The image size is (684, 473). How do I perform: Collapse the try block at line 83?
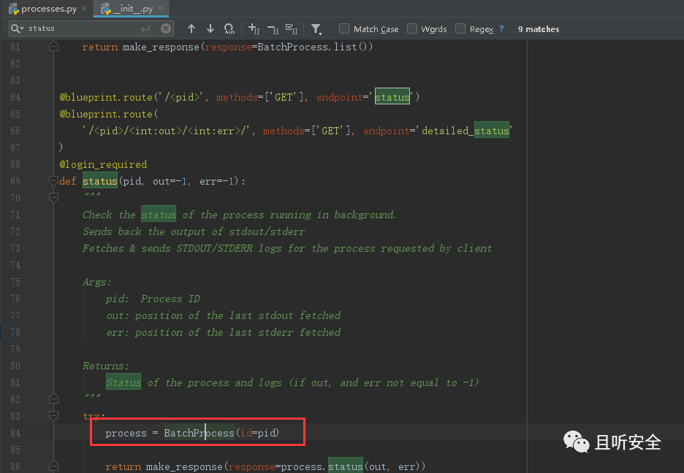pos(53,416)
